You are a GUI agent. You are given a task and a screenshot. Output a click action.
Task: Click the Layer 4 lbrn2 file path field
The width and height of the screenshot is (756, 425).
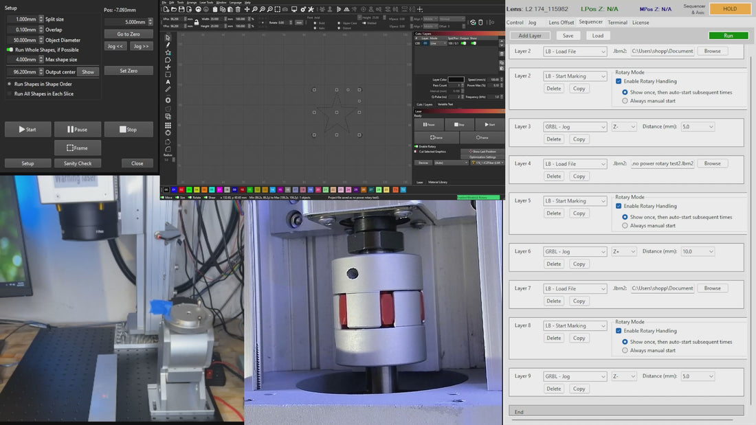(663, 163)
